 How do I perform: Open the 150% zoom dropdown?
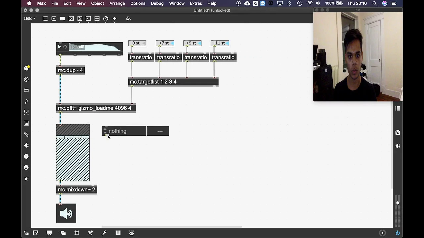tap(29, 19)
